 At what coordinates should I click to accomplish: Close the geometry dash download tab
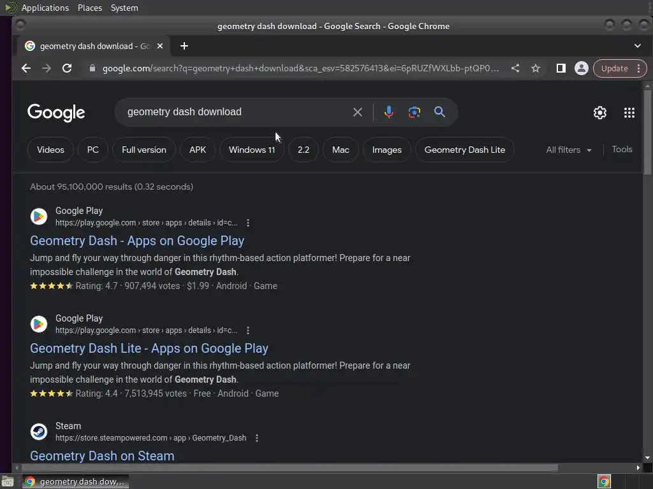[160, 46]
